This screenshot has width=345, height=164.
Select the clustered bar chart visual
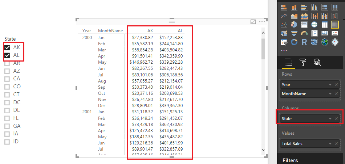(x=304, y=7)
